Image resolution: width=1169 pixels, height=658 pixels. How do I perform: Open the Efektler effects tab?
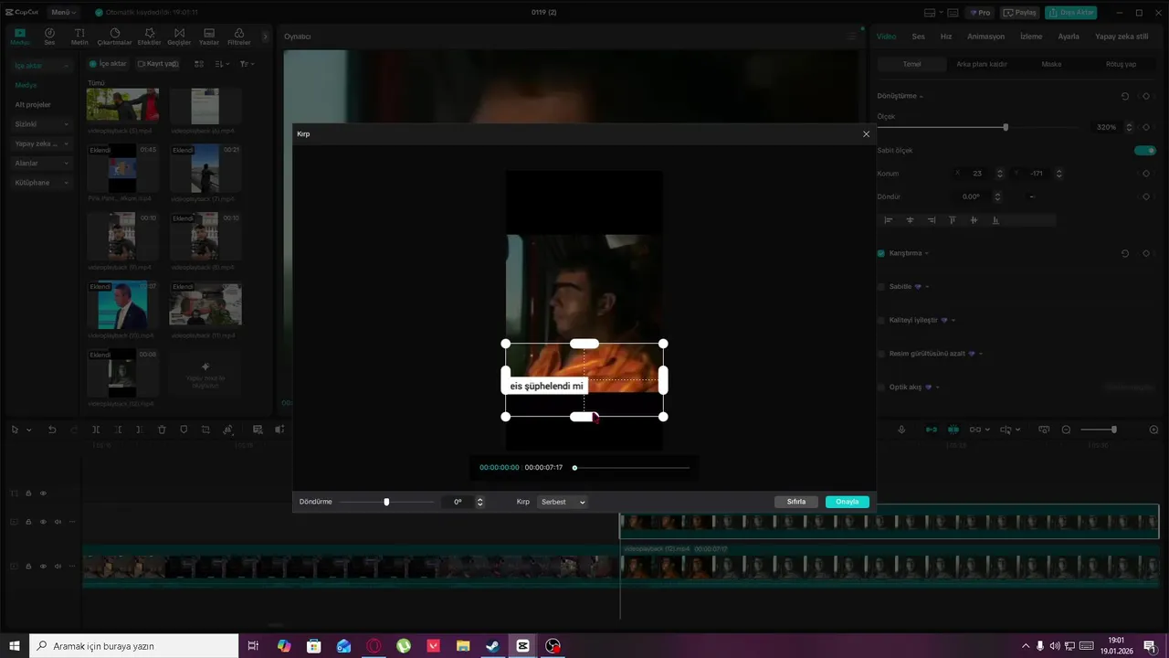coord(149,37)
